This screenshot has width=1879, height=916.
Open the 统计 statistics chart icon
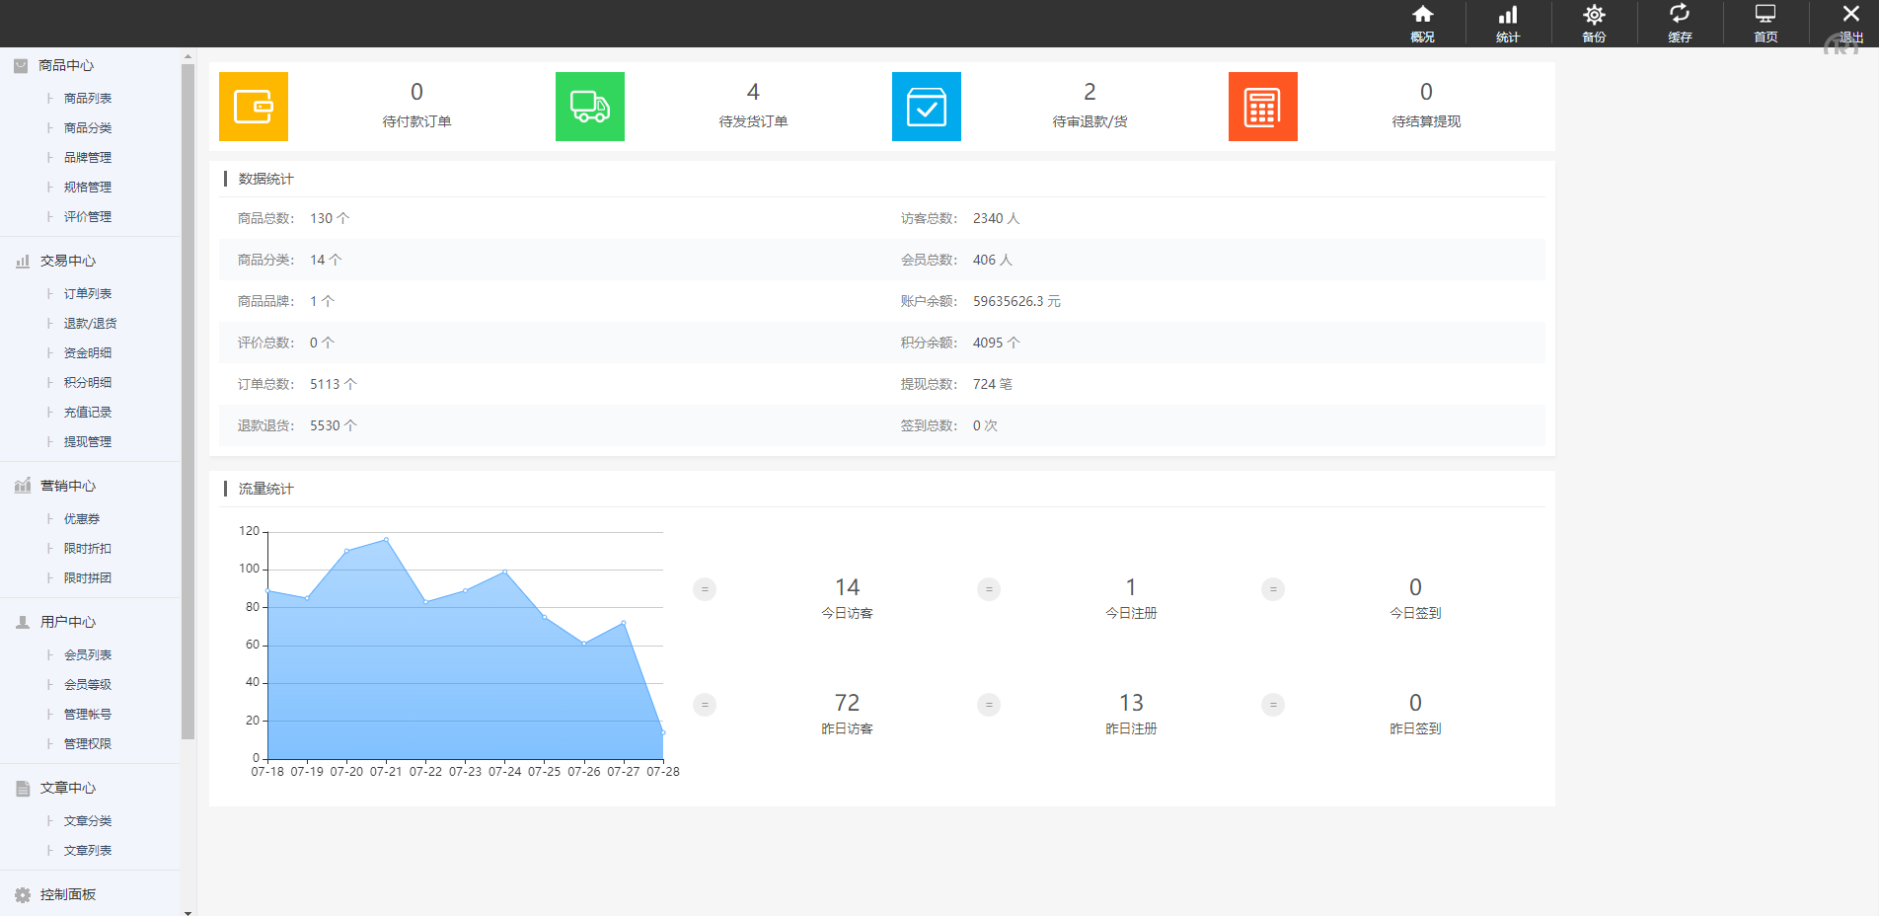(1508, 24)
